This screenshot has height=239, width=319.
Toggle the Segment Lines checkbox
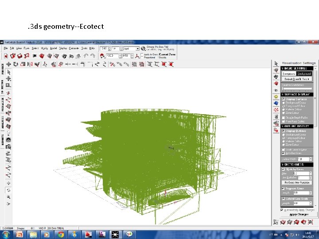(283, 189)
